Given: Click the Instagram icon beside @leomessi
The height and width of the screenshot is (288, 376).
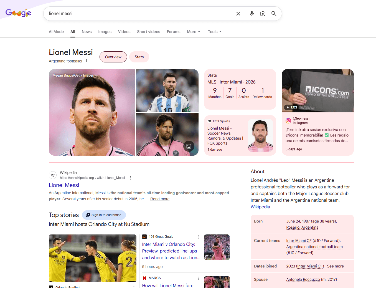Looking at the screenshot, I should [x=288, y=121].
